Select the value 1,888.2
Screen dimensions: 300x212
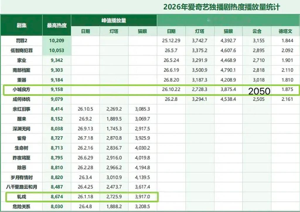tap(114, 206)
